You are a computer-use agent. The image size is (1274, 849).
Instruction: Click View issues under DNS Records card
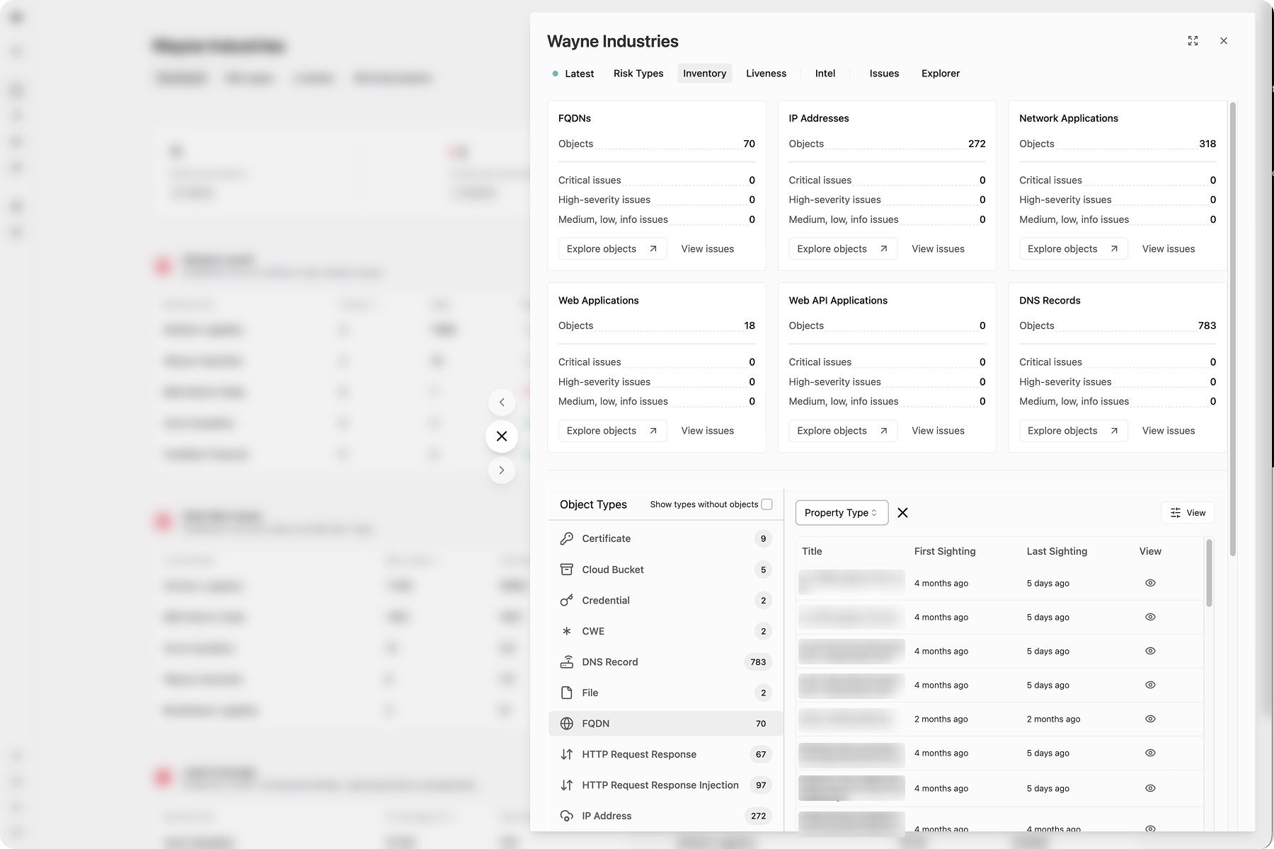1168,431
